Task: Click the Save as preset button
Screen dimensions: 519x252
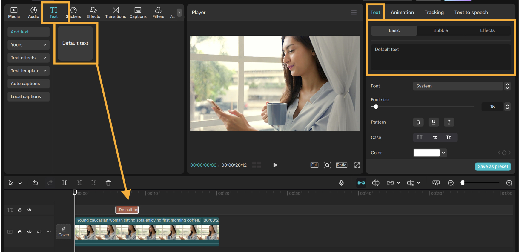Action: coord(493,167)
